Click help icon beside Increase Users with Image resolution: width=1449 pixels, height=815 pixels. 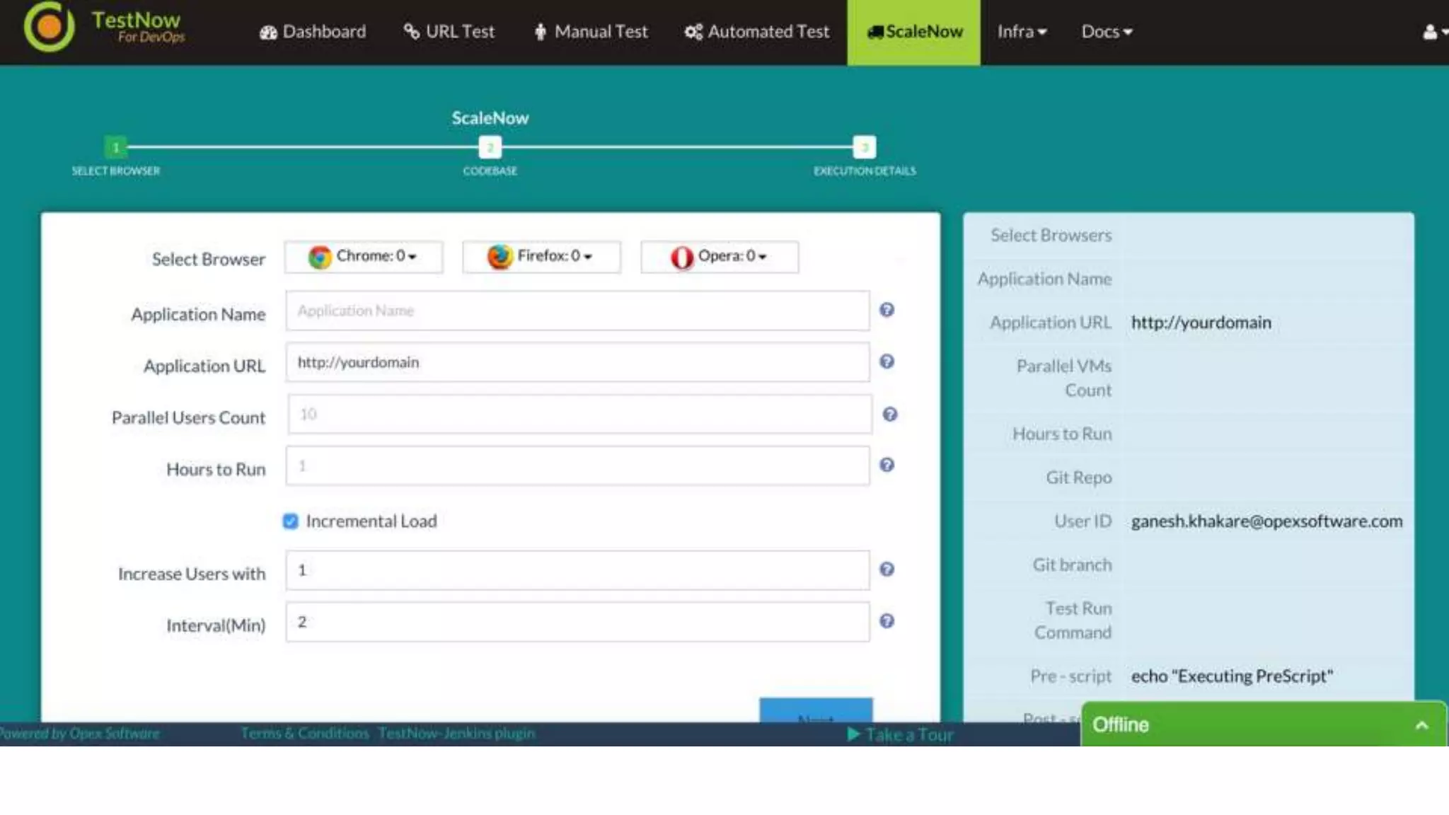887,570
